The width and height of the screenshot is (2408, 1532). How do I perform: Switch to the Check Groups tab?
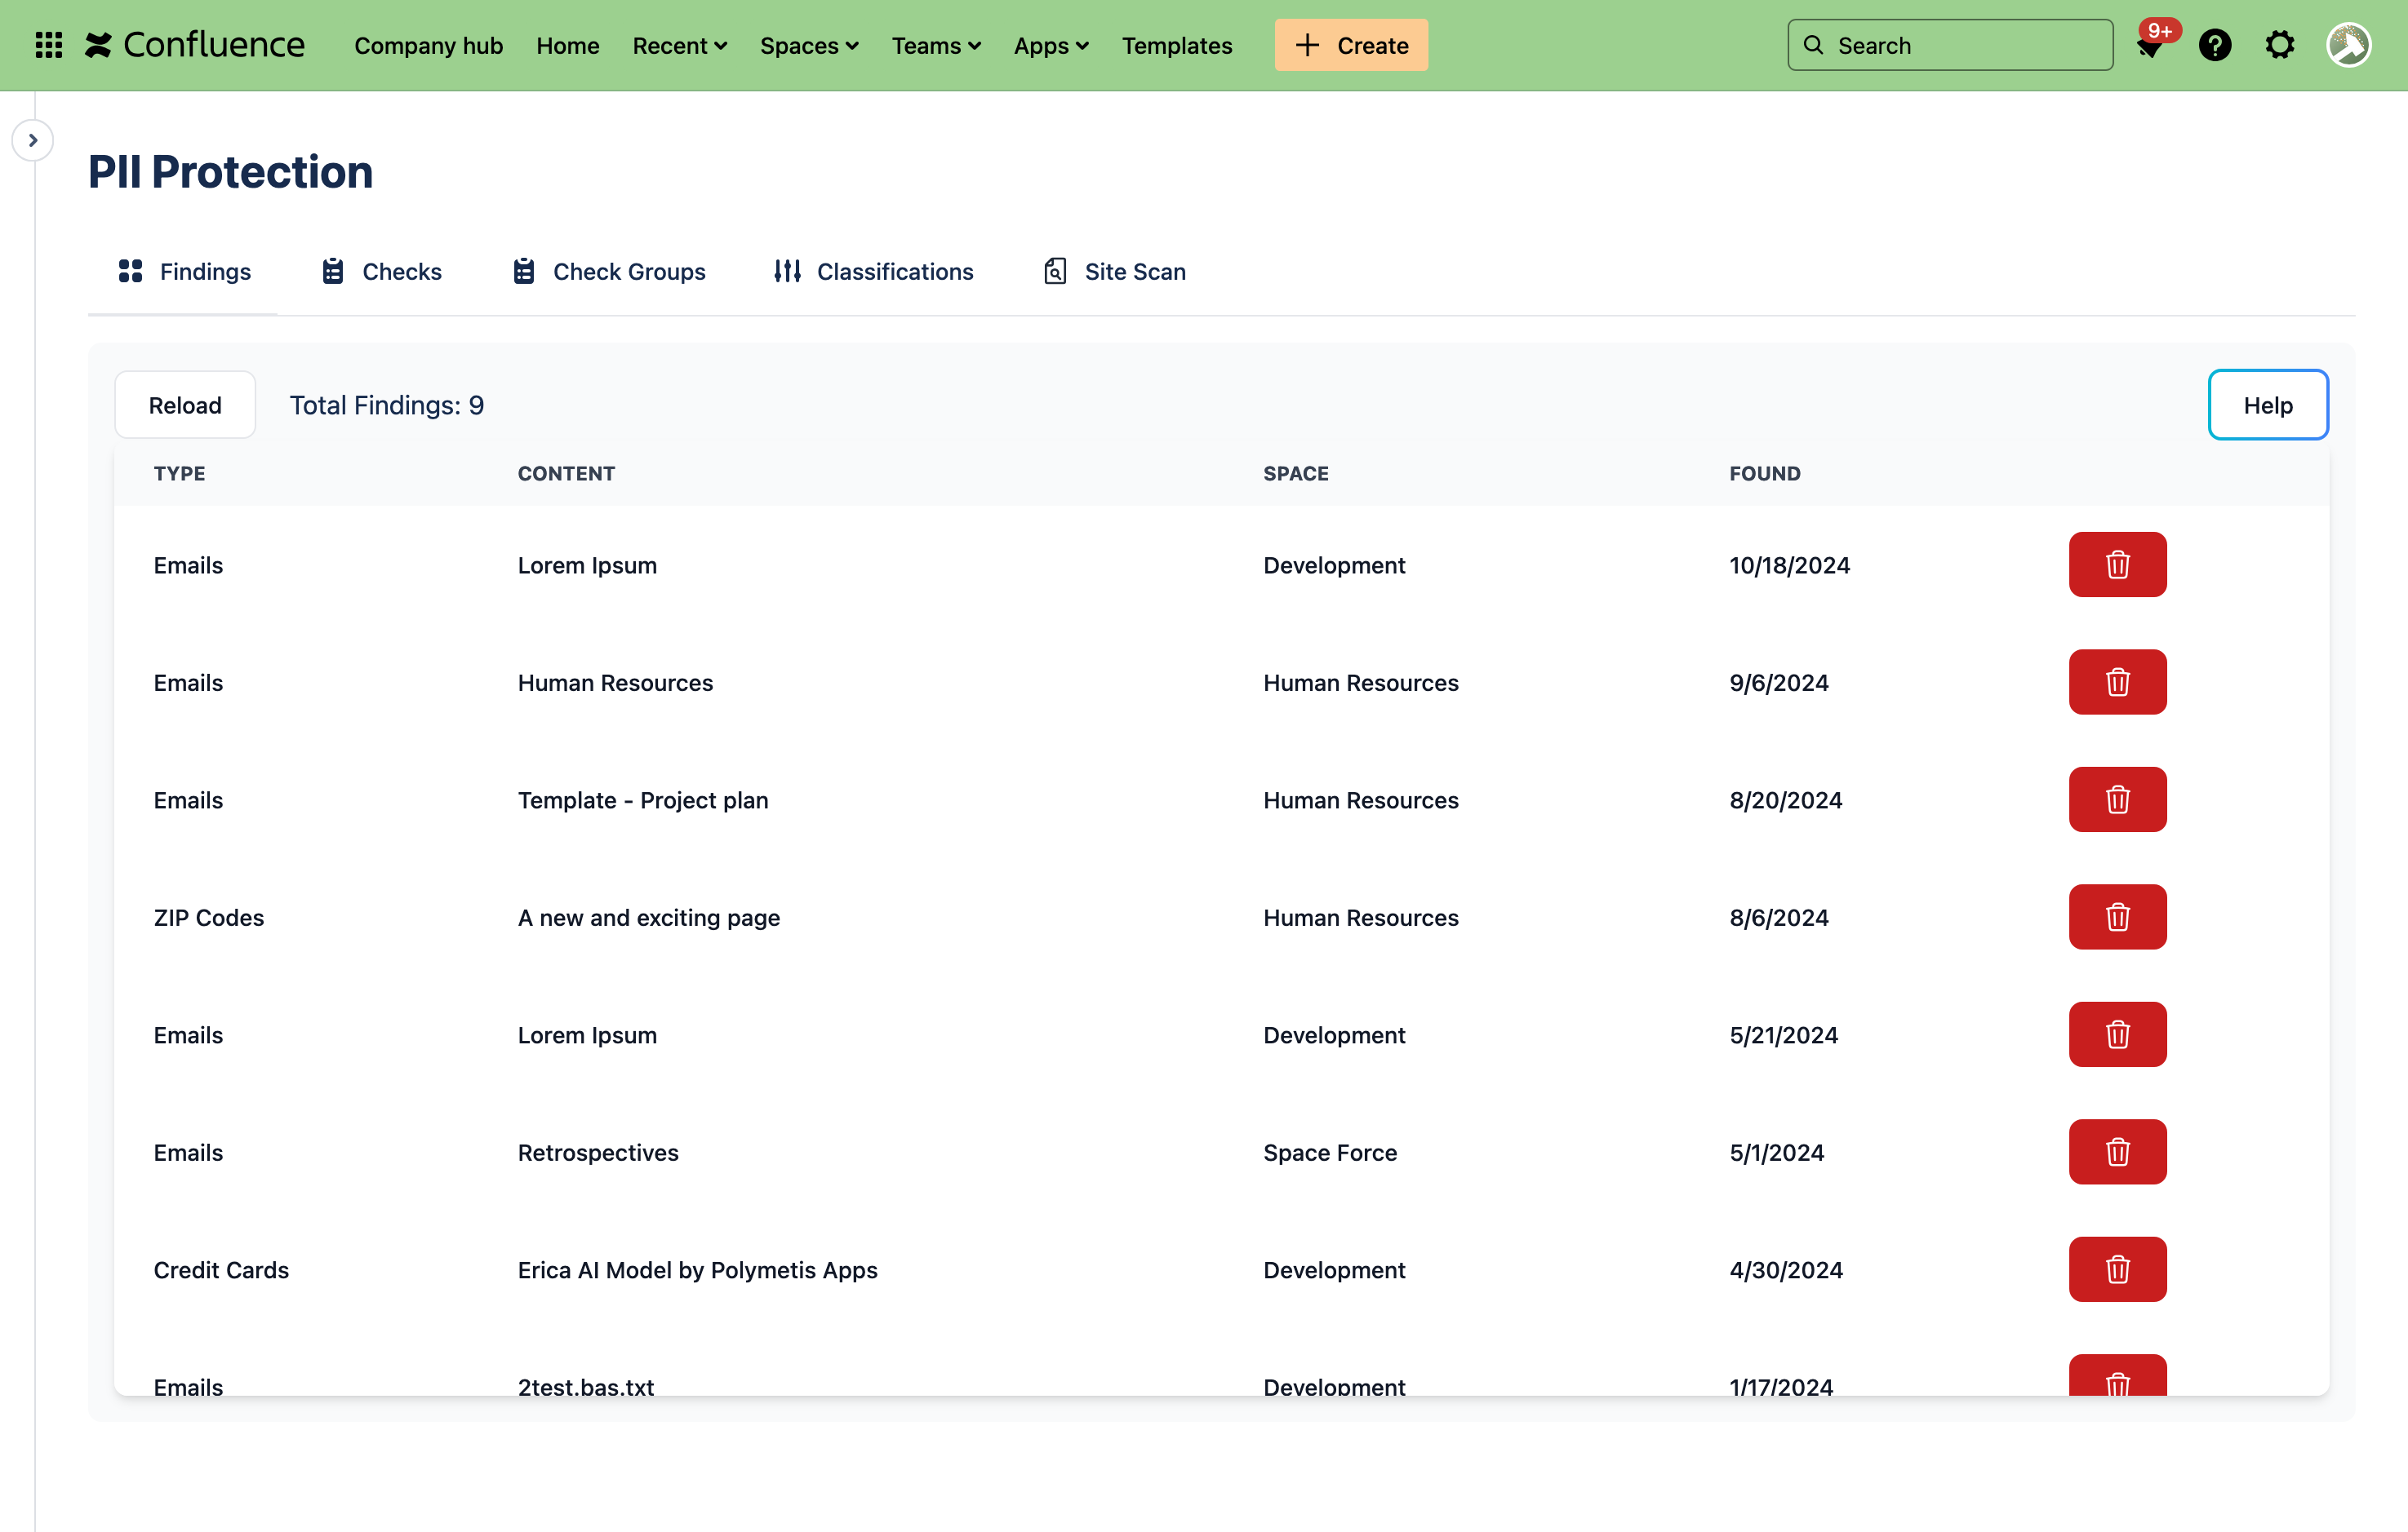[608, 271]
